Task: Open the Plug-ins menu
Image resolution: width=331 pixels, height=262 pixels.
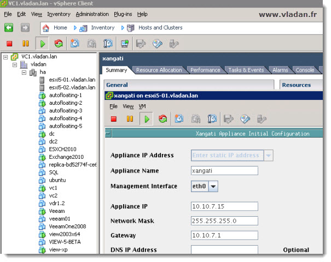Action: tap(123, 14)
